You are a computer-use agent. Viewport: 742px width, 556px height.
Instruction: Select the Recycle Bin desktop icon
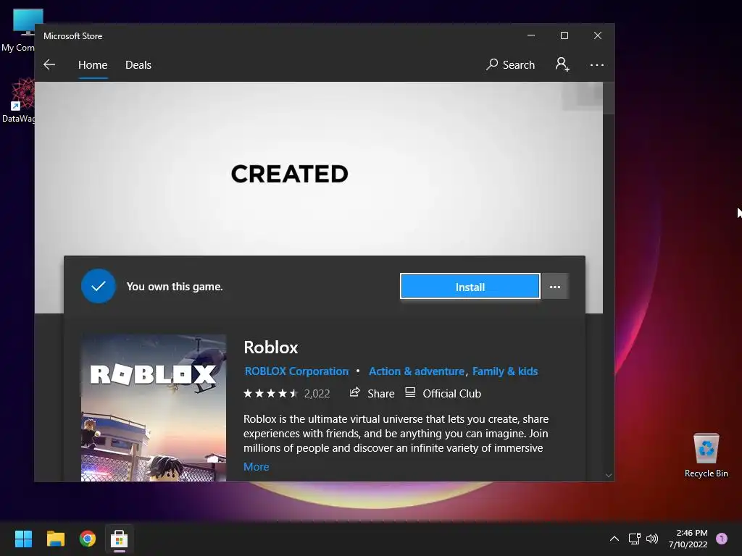[x=706, y=455]
